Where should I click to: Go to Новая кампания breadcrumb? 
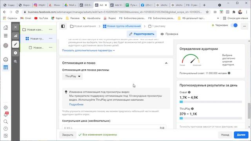click(83, 26)
